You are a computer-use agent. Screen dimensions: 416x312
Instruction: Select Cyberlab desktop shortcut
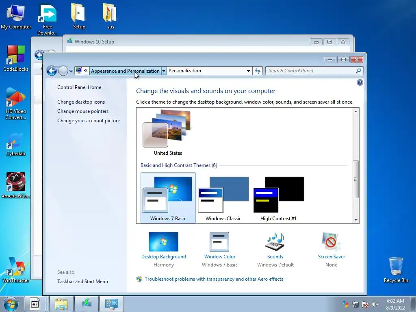[16, 145]
